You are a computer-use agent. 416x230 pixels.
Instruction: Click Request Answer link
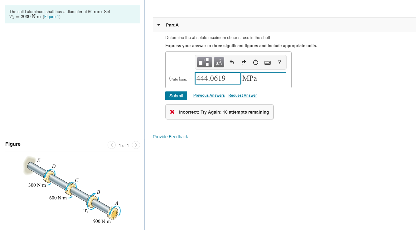pyautogui.click(x=243, y=95)
